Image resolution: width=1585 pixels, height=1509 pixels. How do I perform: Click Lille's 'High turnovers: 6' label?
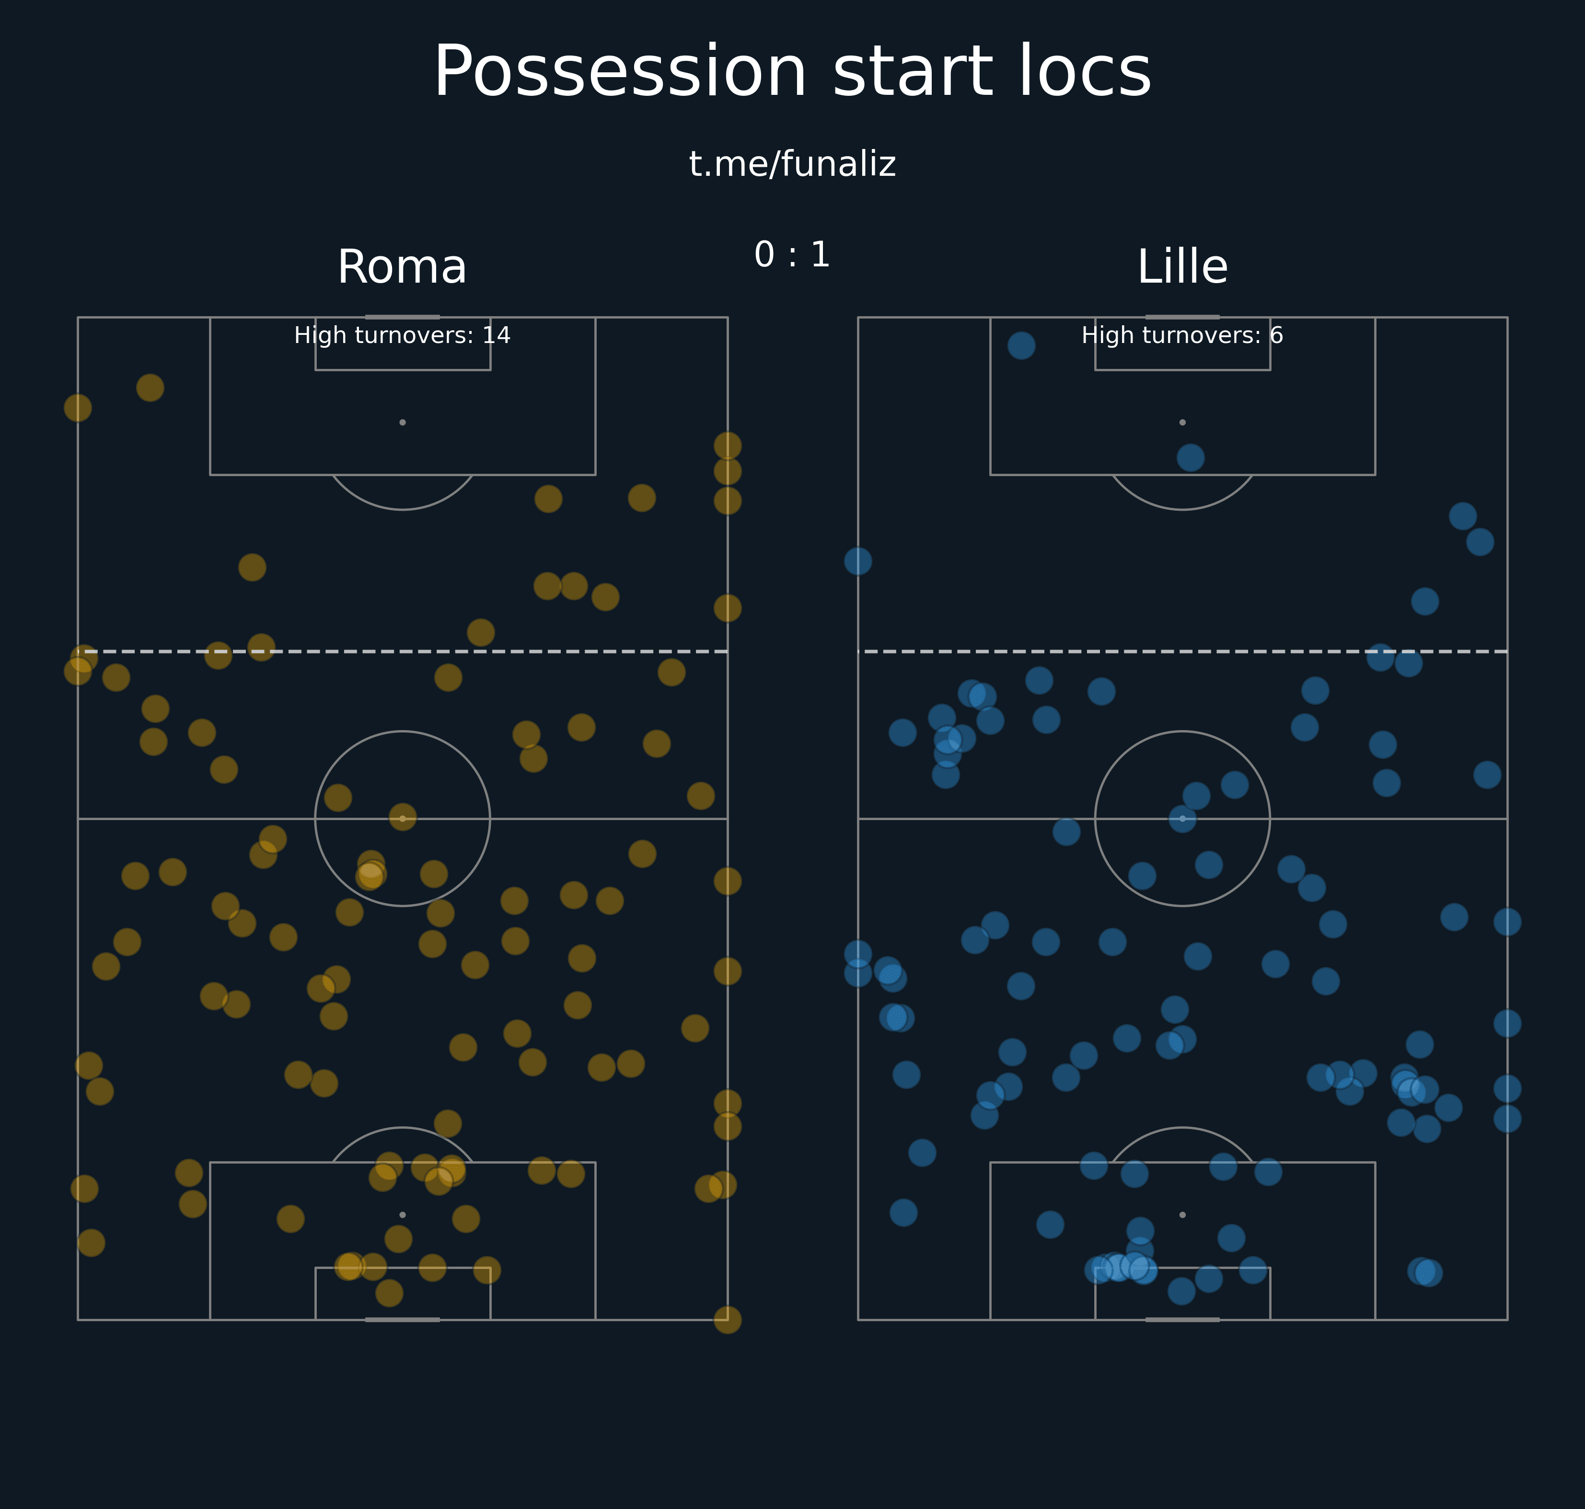click(x=1182, y=335)
